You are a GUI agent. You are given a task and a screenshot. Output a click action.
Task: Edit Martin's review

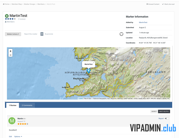click(x=10, y=137)
